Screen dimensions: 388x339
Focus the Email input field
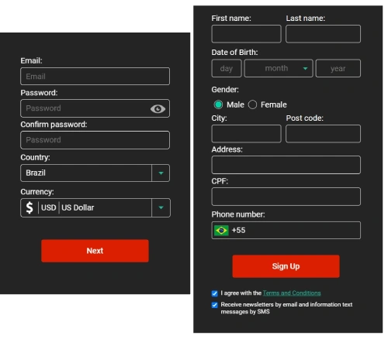(95, 77)
